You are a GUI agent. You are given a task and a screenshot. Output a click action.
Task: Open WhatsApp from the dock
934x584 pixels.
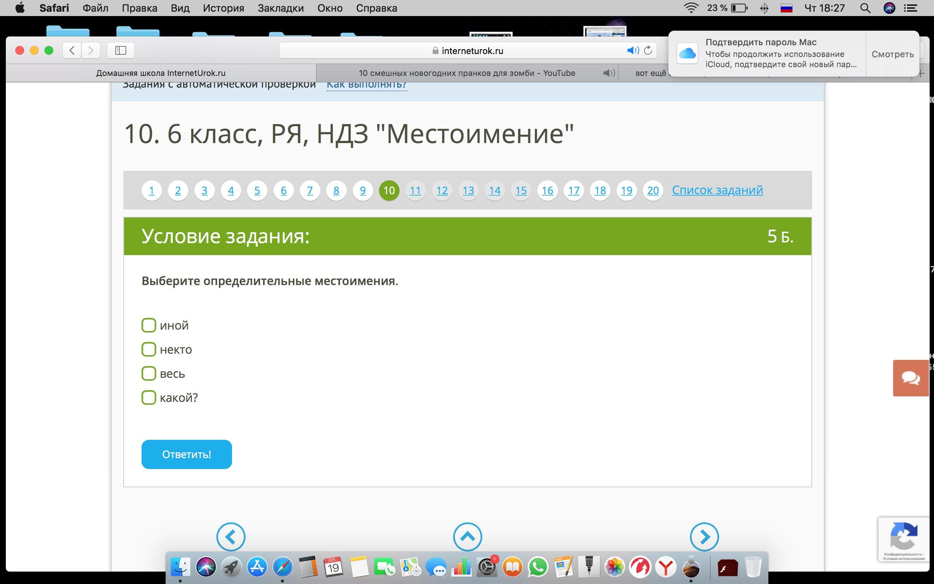tap(538, 567)
